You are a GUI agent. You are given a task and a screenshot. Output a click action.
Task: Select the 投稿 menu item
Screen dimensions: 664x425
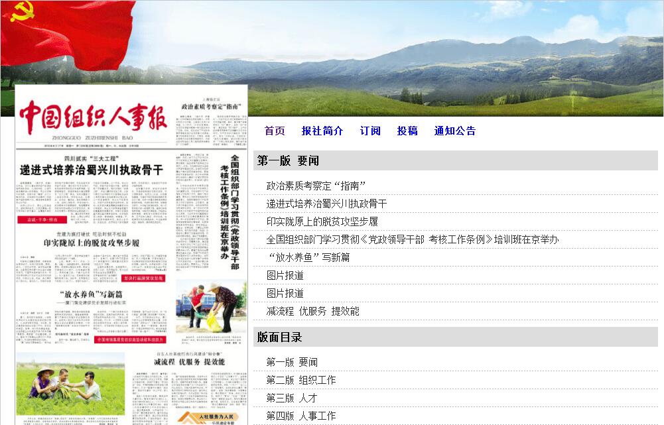(407, 131)
